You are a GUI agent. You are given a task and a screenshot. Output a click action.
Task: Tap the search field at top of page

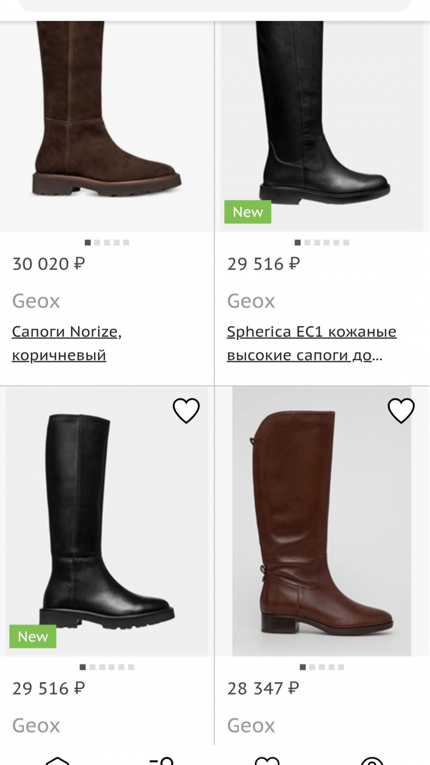(x=215, y=5)
